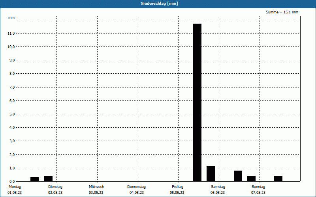The image size is (316, 197).
Task: Click the 9,0 y-axis value
Action: pyautogui.click(x=12, y=60)
